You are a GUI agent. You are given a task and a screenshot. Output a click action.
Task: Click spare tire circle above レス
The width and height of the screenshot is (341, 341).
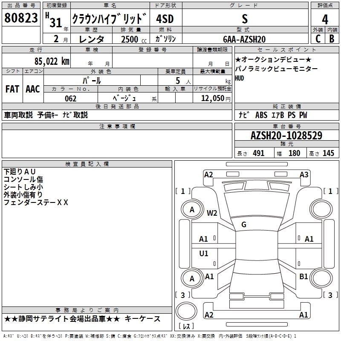tap(186, 311)
